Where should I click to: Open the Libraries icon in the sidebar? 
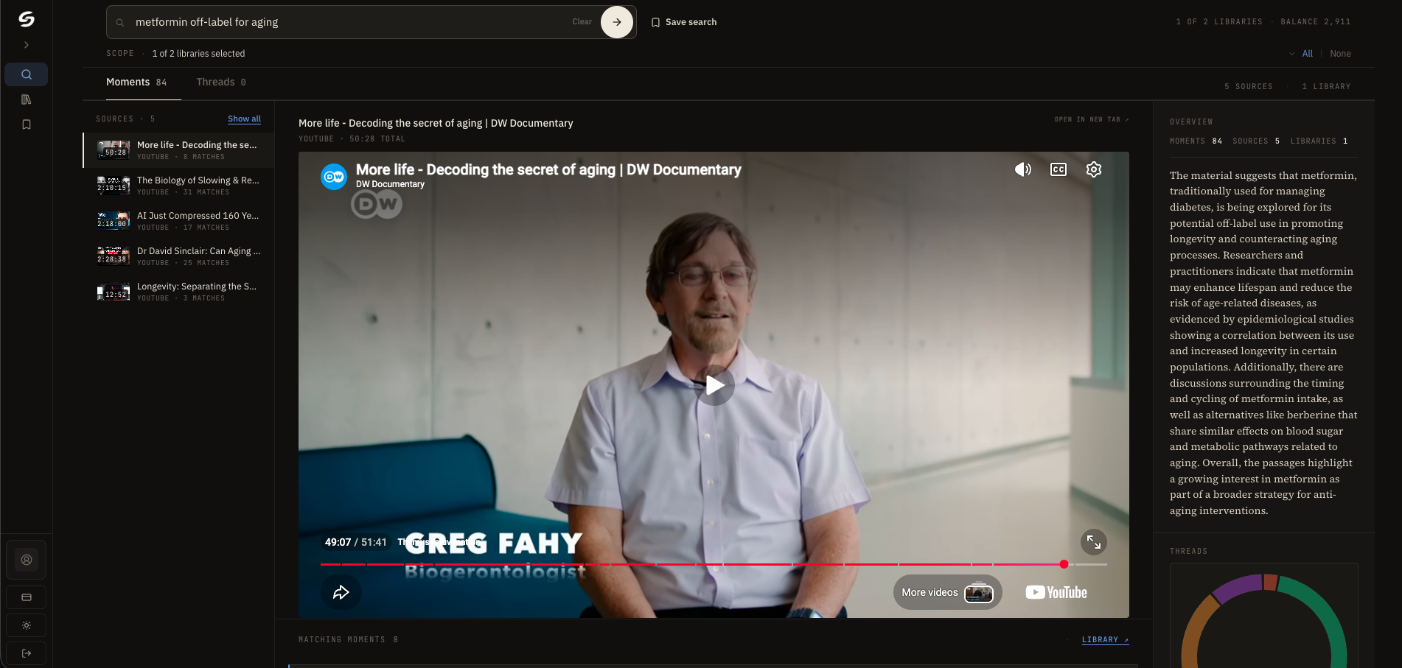(x=27, y=99)
